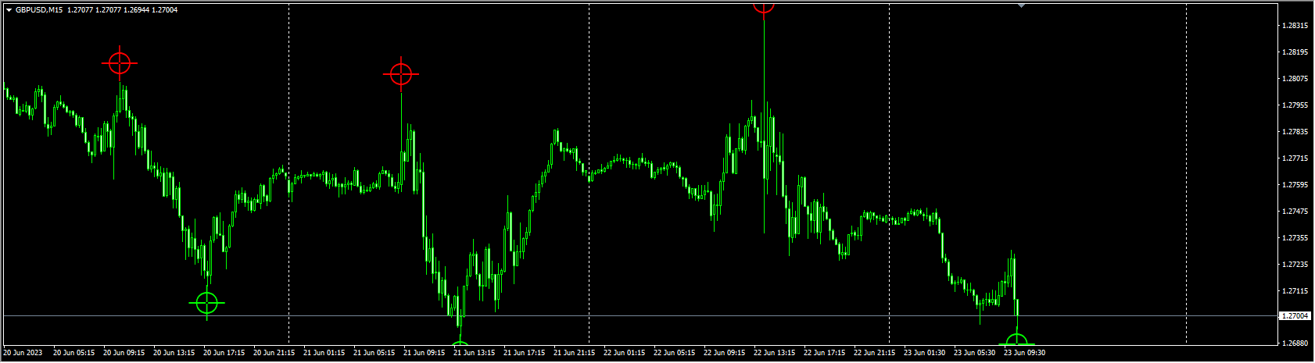Click the current price tag 1.27004

1296,316
